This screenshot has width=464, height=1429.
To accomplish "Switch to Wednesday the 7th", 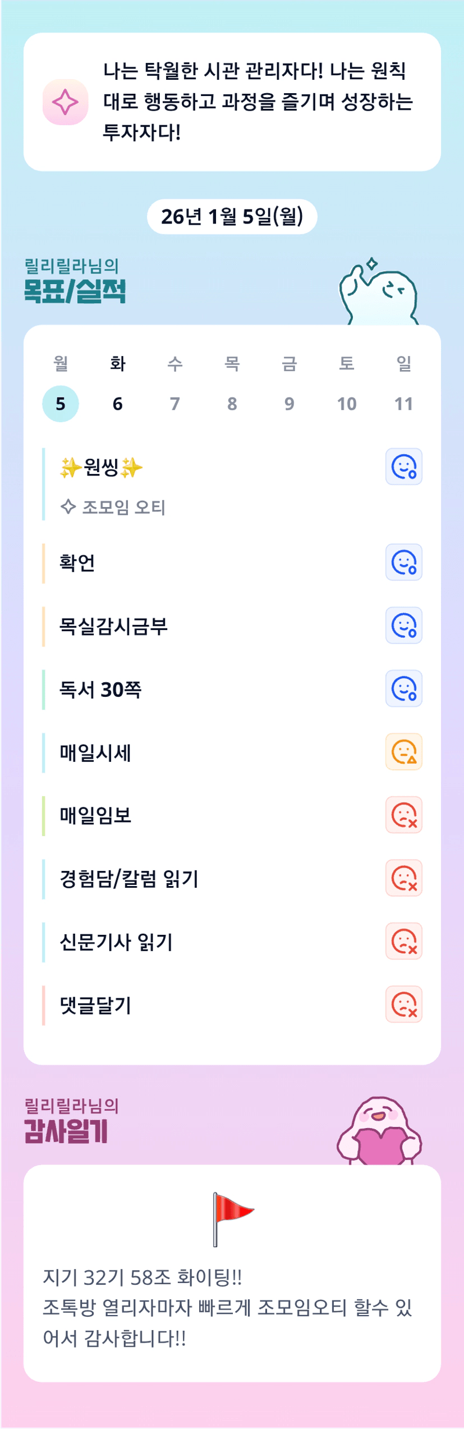I will [x=175, y=404].
